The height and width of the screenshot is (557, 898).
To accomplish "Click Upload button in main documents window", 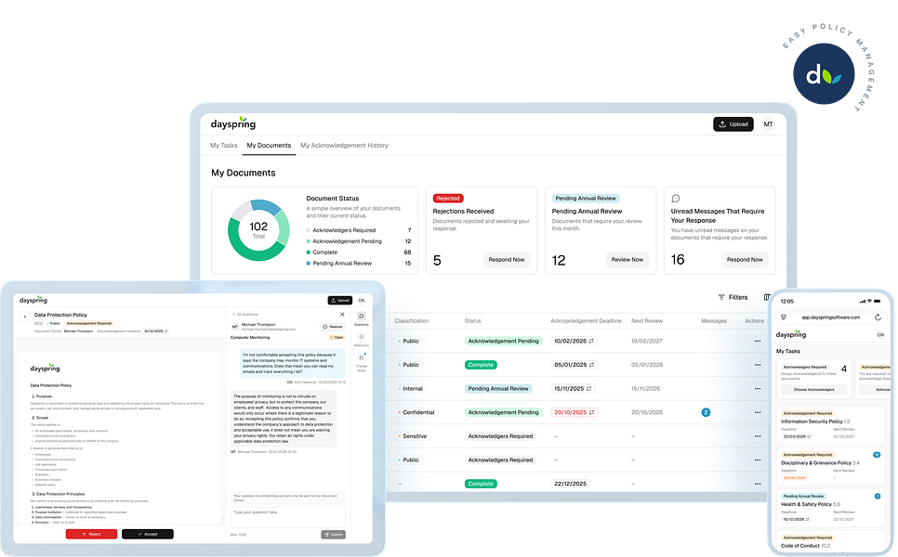I will [x=733, y=124].
